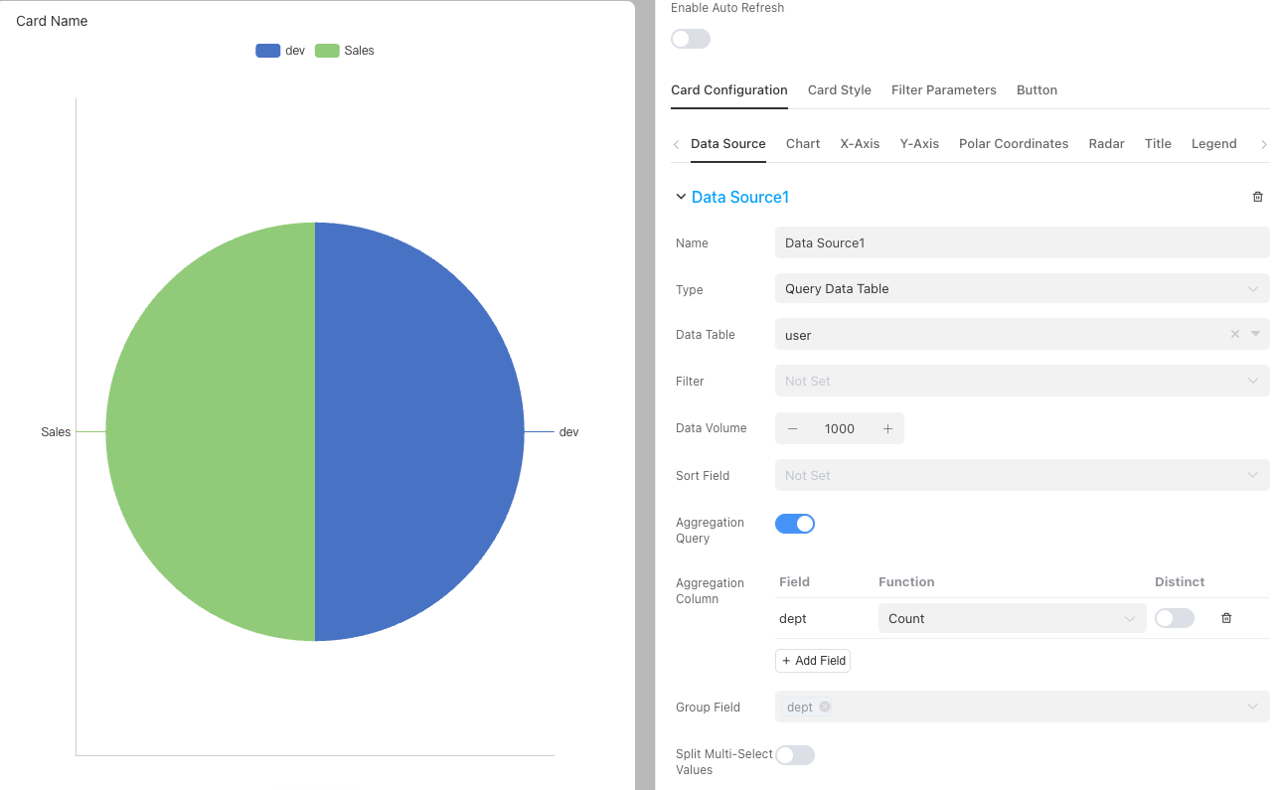Screen dimensions: 1277x790
Task: Increase data volume with the plus button
Action: click(887, 428)
